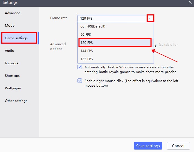Open Wallpaper settings
This screenshot has width=194, height=152.
click(x=13, y=88)
